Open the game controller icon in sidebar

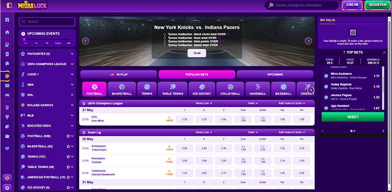click(7, 95)
